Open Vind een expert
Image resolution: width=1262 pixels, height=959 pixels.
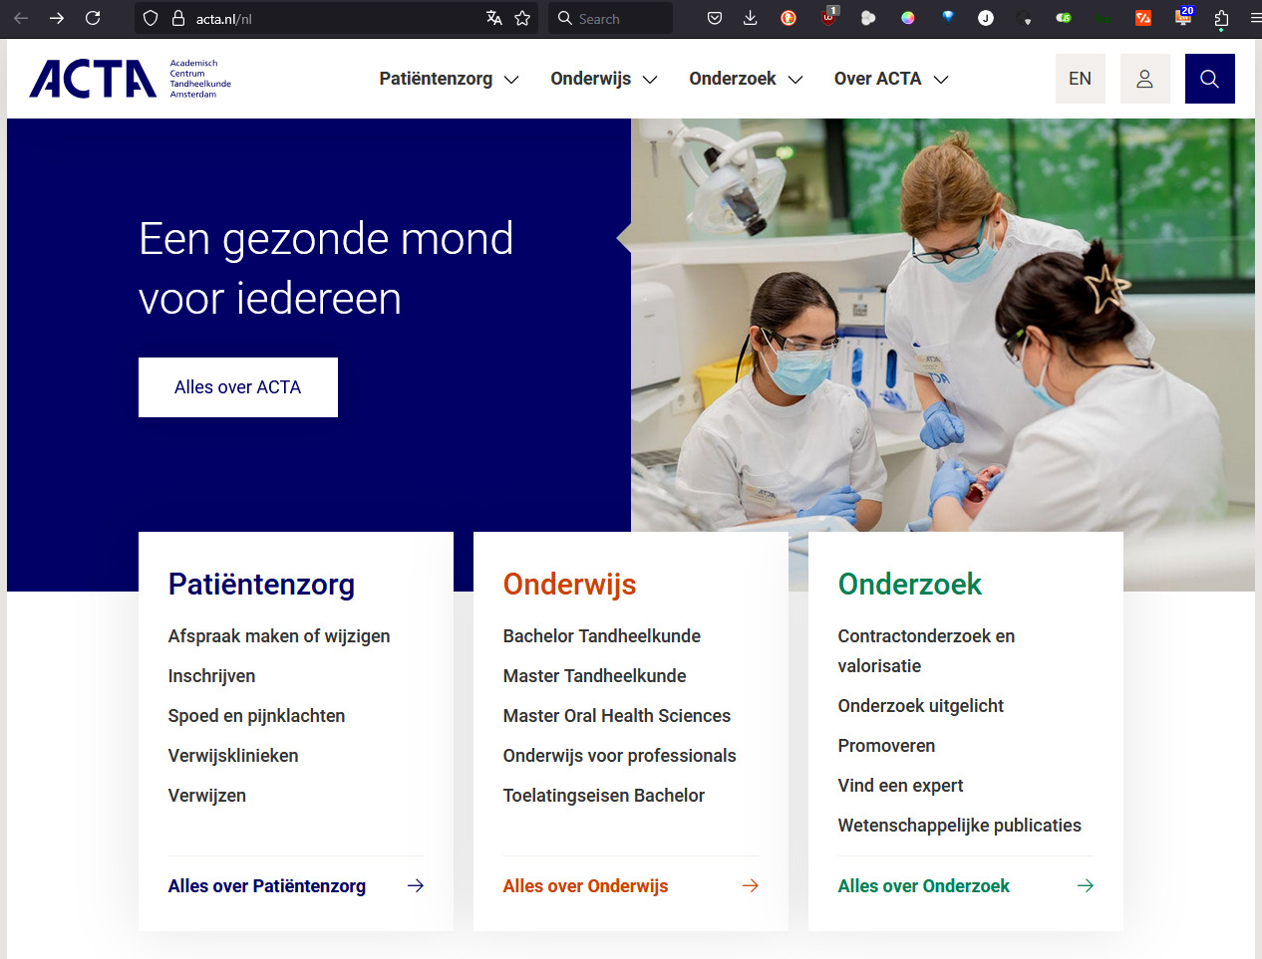[901, 786]
